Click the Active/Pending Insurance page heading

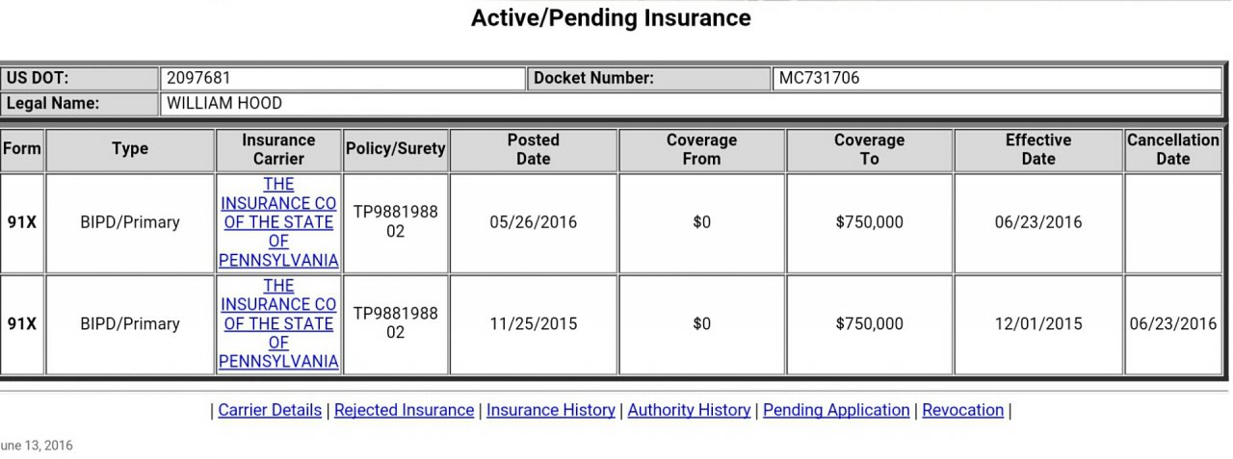611,17
